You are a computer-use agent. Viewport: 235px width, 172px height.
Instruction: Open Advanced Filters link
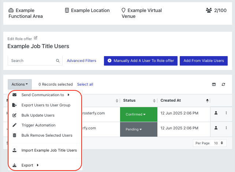pos(82,61)
